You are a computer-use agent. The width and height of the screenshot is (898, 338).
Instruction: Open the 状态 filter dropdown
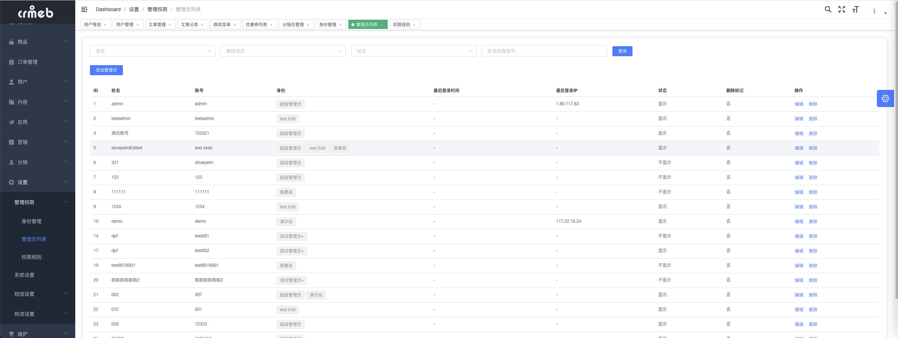(x=414, y=51)
